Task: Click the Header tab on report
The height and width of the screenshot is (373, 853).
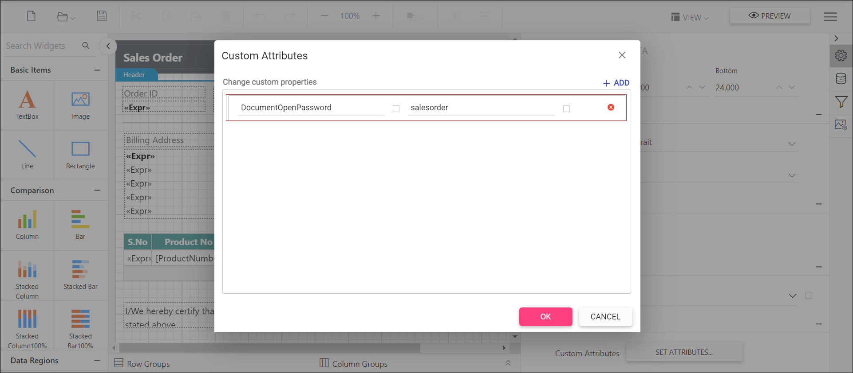Action: (134, 75)
